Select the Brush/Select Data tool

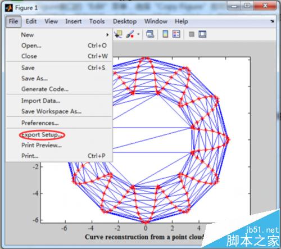[130, 34]
